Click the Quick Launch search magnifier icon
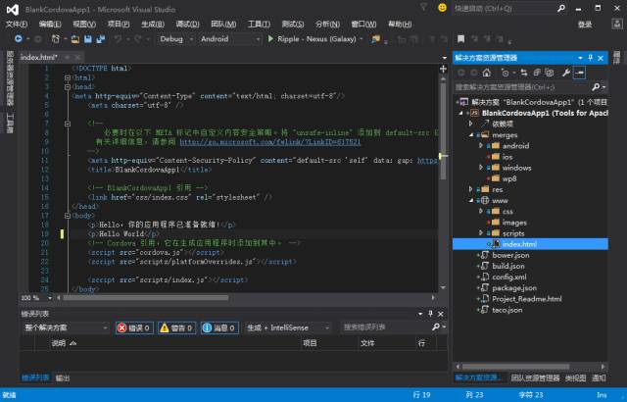 point(561,8)
